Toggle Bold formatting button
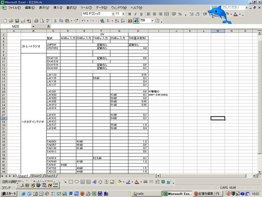This screenshot has width=262, height=197. click(130, 14)
